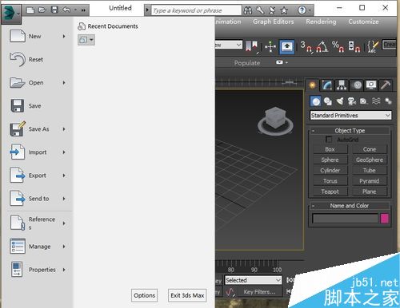Viewport: 400px width, 308px height.
Task: Open the Motion panel wheel tab
Action: point(358,85)
